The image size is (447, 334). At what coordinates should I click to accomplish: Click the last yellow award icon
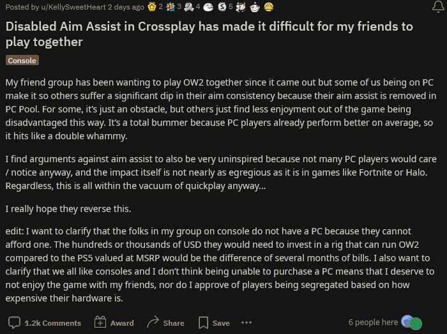pos(269,7)
